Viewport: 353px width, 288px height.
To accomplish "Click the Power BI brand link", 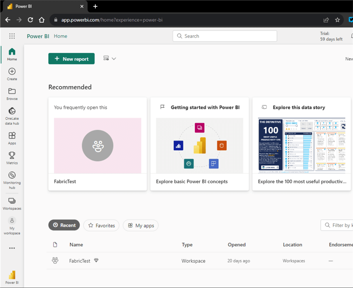I will coord(38,36).
